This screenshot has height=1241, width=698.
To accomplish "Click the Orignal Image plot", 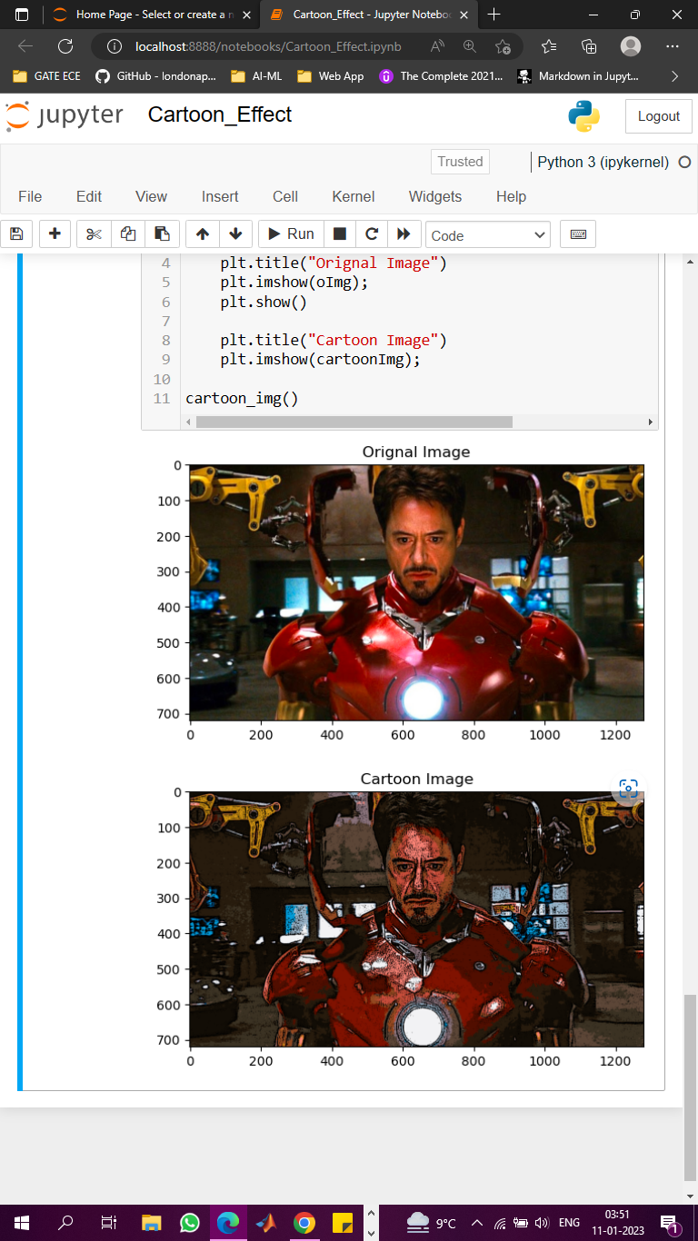I will coord(416,592).
